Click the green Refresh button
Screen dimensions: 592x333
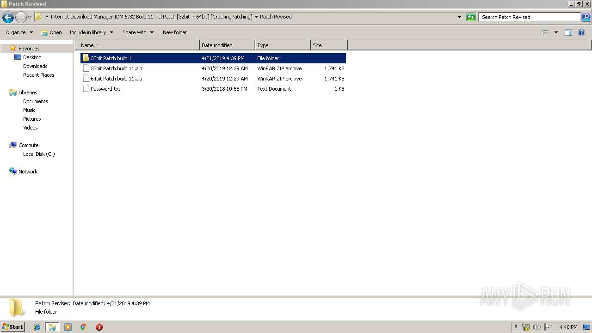471,17
